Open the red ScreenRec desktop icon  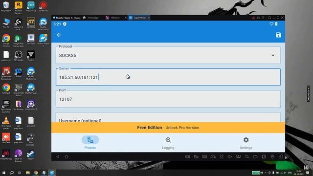43,6
